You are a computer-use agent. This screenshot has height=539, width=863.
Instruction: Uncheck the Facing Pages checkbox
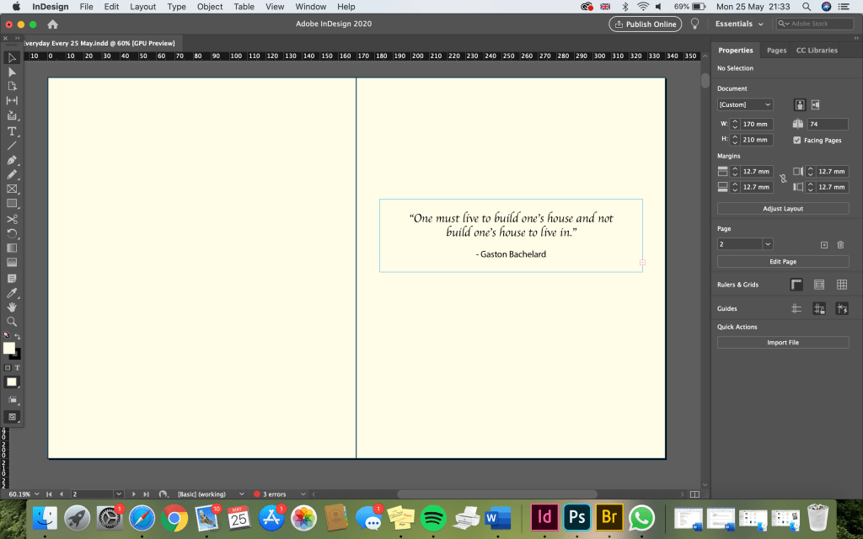[797, 140]
